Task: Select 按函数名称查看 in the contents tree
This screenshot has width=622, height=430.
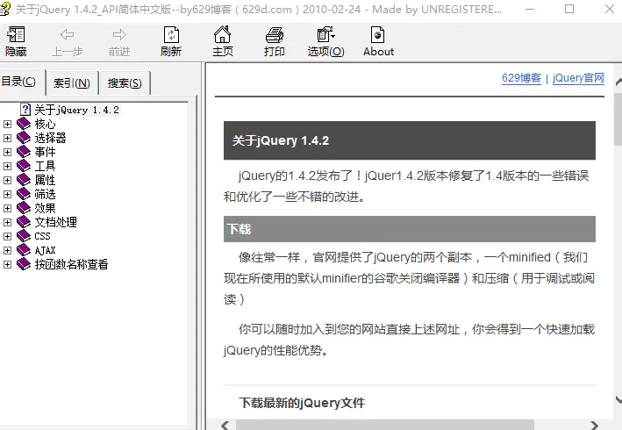Action: coord(71,264)
